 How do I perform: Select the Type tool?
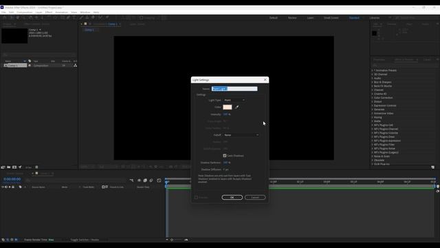[x=74, y=17]
